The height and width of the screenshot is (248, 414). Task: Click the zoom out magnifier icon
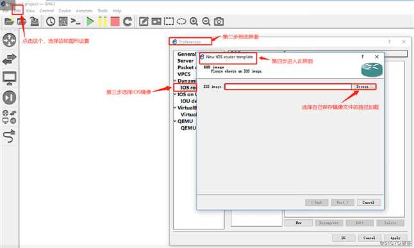tap(206, 21)
